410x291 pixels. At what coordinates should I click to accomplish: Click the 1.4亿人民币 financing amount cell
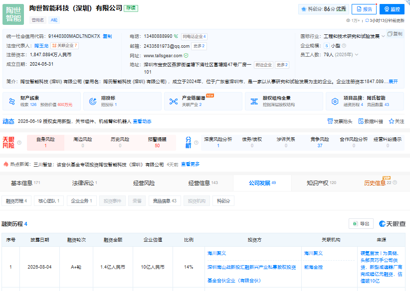coord(113,267)
